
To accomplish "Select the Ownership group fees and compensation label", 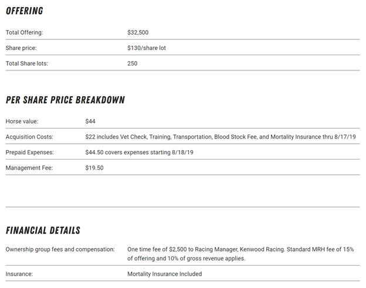I will point(60,249).
